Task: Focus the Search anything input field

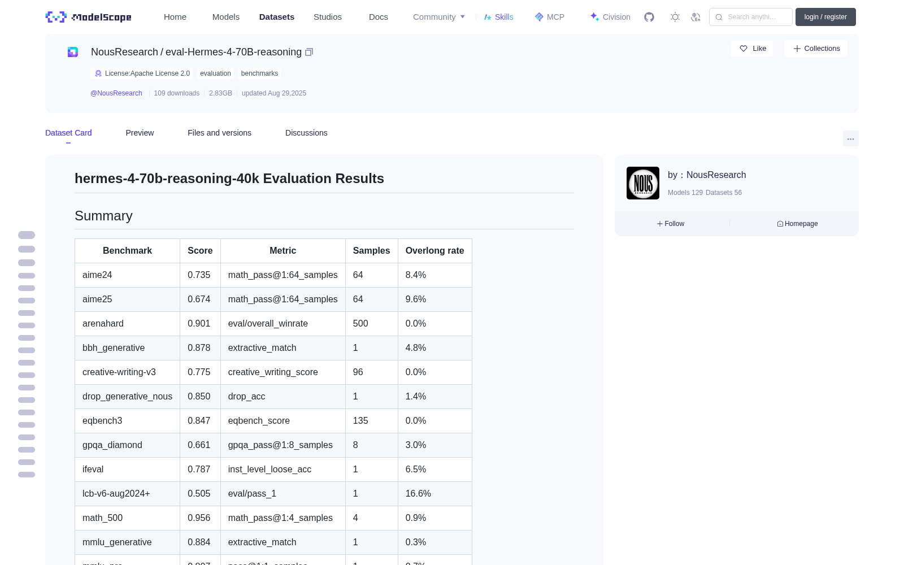Action: tap(751, 17)
